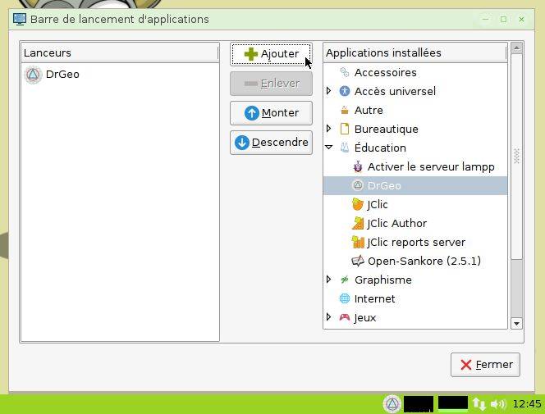This screenshot has width=545, height=414.
Task: Click scrollbar down arrow
Action: click(516, 324)
